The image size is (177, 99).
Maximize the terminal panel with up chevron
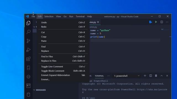pyautogui.click(x=162, y=76)
